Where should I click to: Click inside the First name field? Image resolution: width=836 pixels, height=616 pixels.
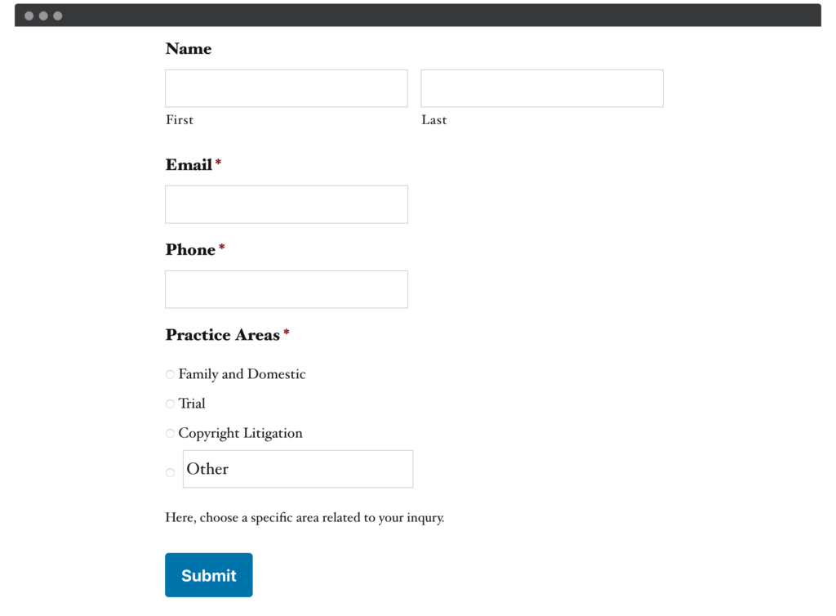click(x=286, y=88)
